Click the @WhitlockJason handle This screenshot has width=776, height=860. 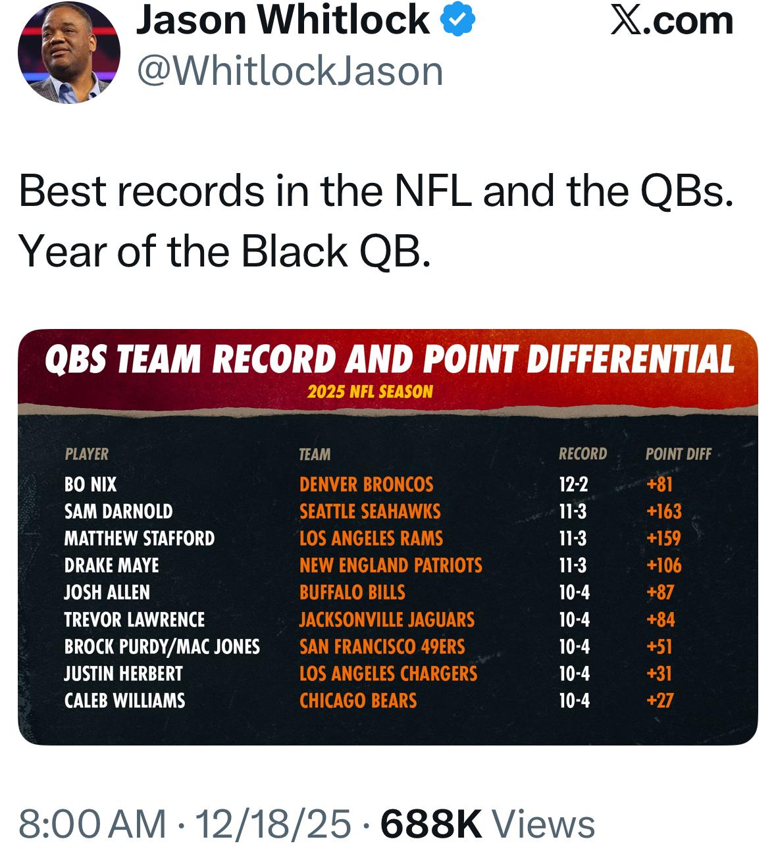(290, 71)
